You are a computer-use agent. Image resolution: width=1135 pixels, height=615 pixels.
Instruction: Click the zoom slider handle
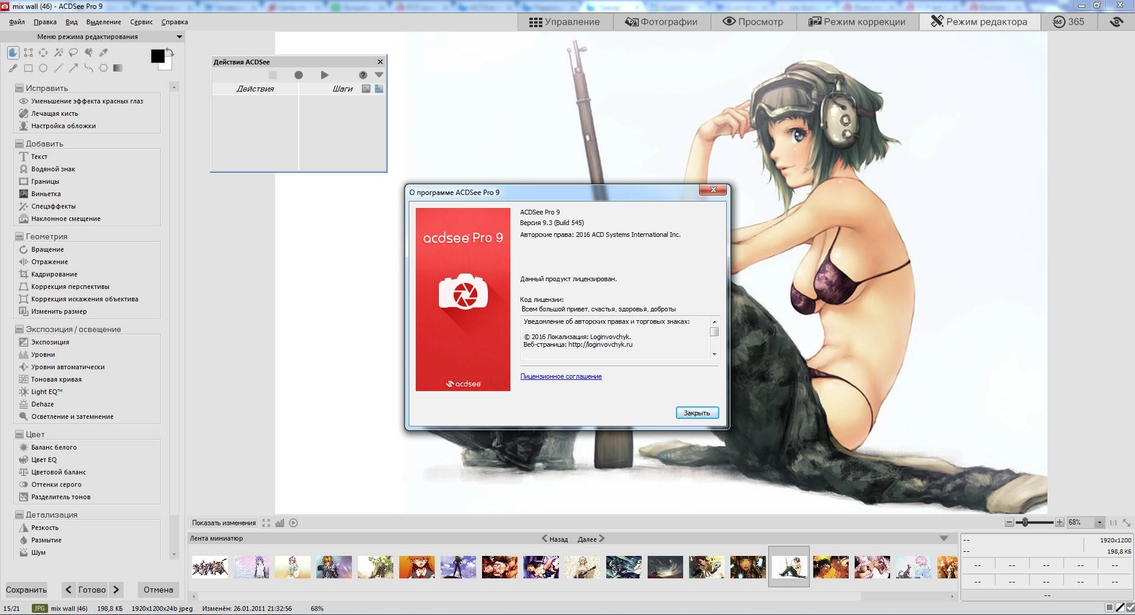click(x=1025, y=522)
